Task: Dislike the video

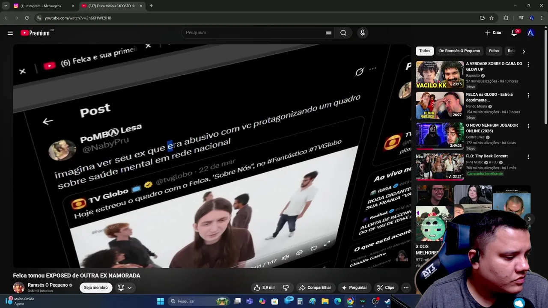Action: [286, 287]
